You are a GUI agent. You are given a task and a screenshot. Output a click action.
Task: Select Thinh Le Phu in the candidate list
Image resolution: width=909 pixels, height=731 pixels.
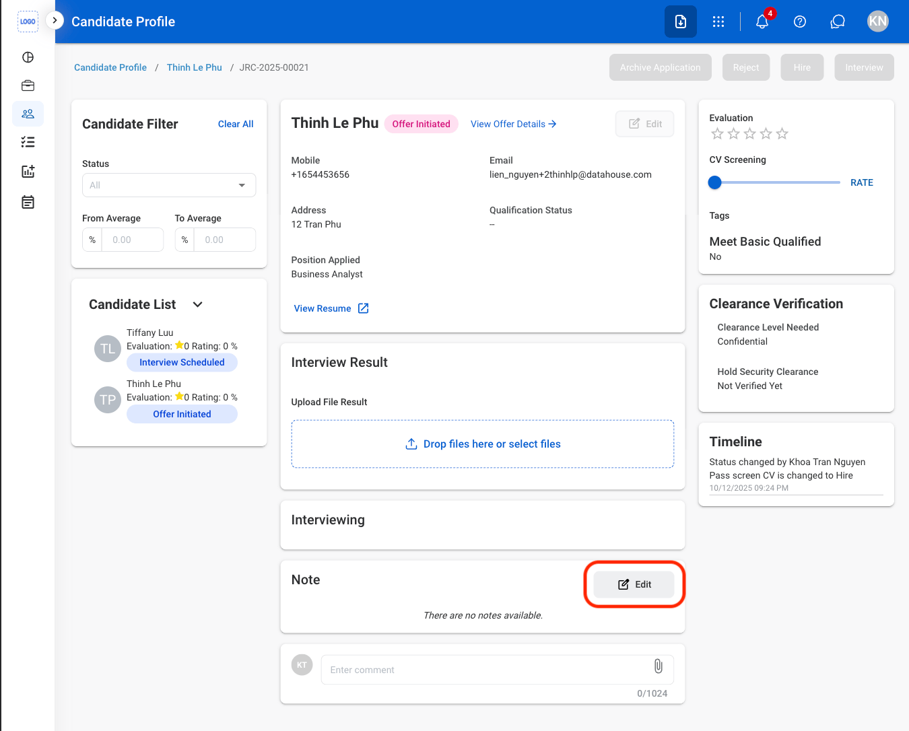coord(169,400)
